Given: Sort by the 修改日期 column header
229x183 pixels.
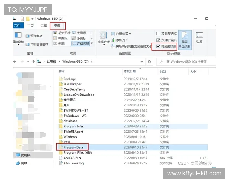Looking at the screenshot, I should tap(130, 71).
